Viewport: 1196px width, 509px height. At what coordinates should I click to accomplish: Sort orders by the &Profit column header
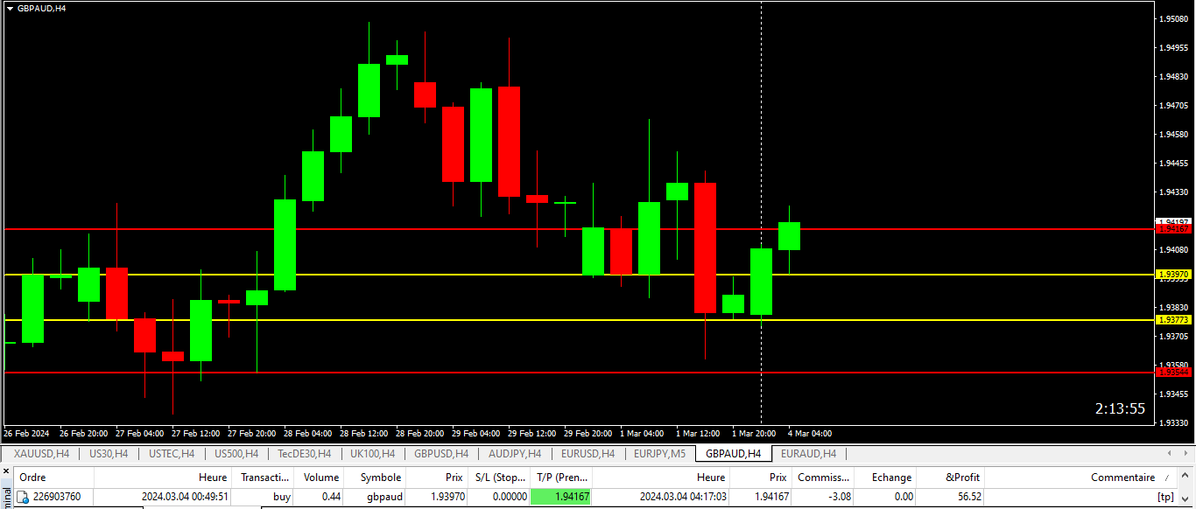[962, 478]
